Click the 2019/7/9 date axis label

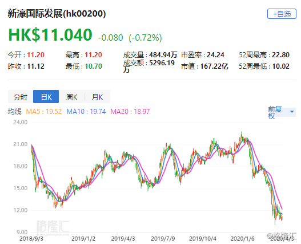tap(163, 239)
